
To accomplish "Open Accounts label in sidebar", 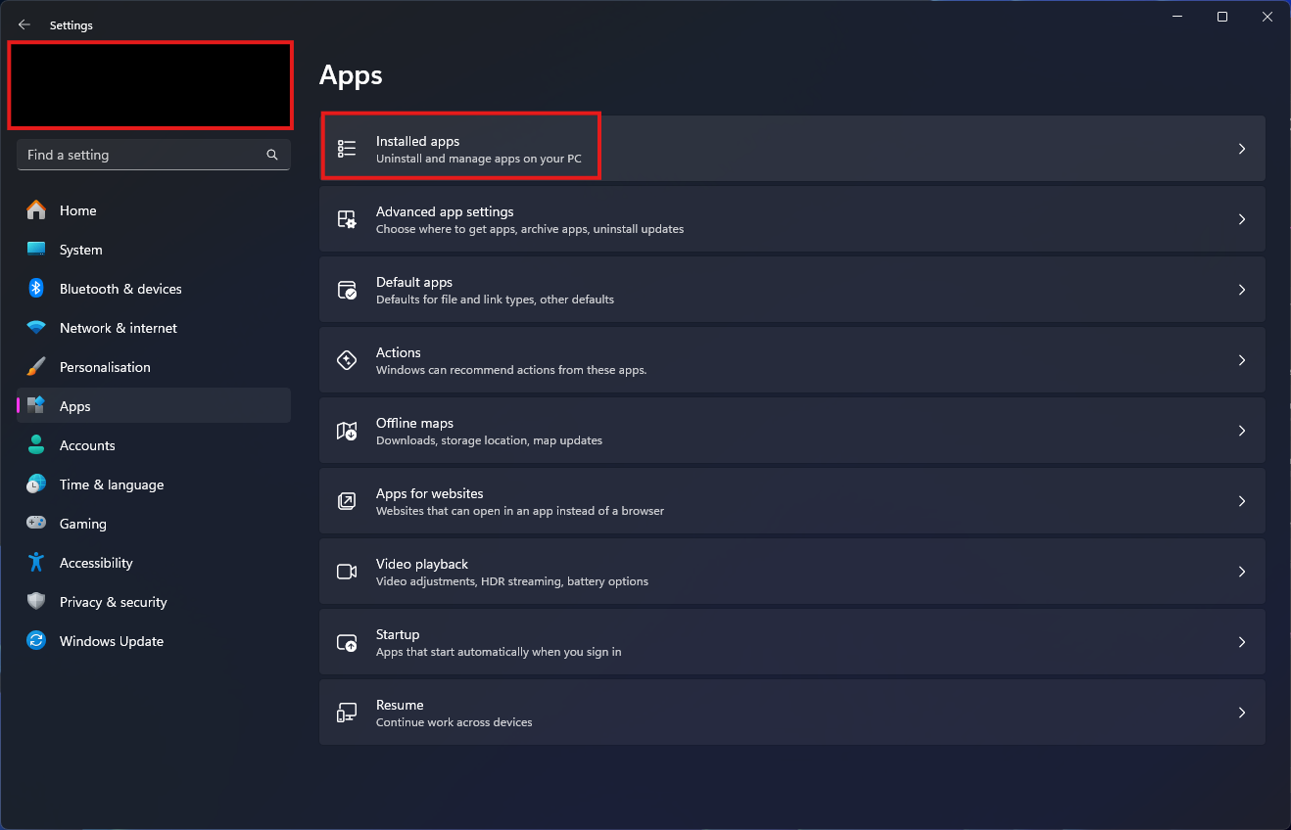I will point(87,445).
